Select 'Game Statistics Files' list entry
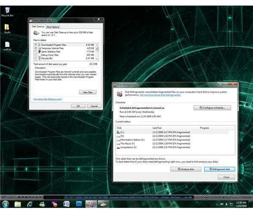 click(x=65, y=51)
